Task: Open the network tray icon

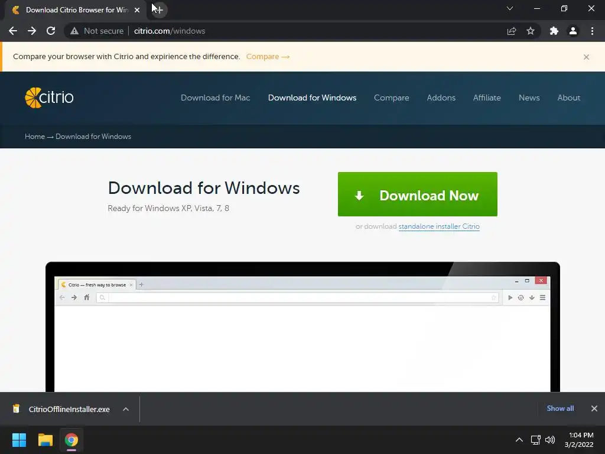Action: tap(535, 440)
